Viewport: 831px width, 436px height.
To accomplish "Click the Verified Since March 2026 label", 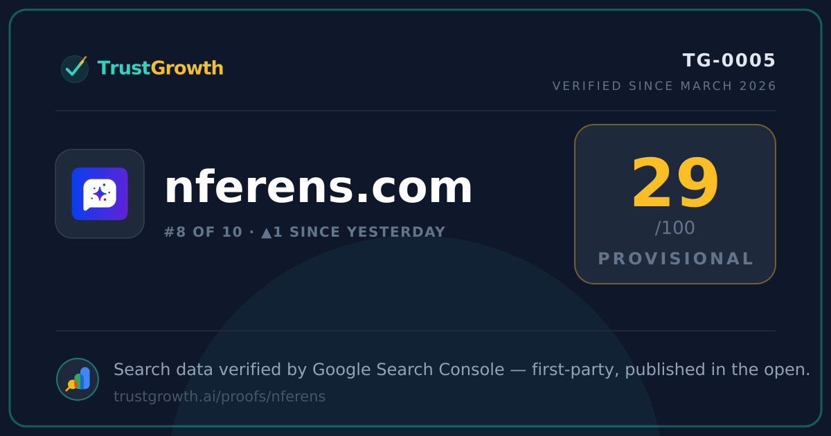I will click(x=664, y=87).
